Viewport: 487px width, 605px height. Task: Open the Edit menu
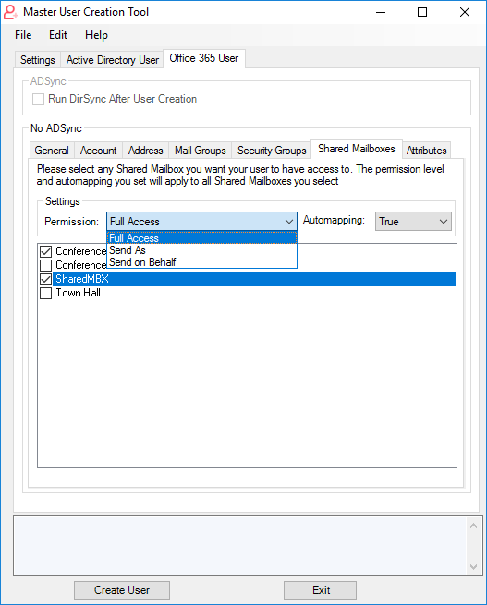[58, 35]
